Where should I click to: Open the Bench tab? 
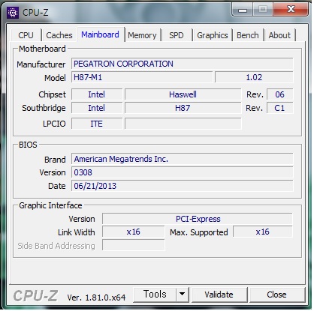[248, 35]
